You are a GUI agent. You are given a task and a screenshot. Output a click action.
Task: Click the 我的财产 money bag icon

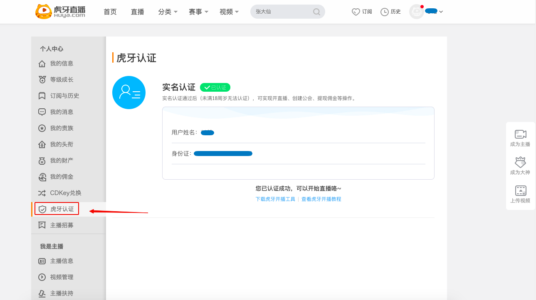42,161
